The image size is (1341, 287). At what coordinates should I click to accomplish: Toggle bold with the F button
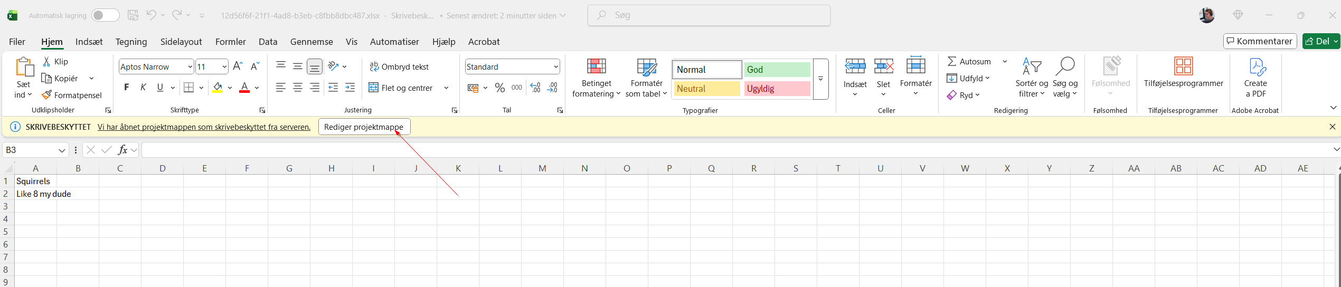click(x=126, y=88)
